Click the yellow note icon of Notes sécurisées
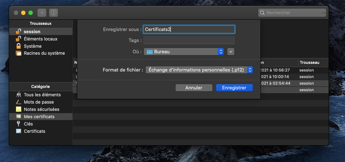 coord(19,109)
